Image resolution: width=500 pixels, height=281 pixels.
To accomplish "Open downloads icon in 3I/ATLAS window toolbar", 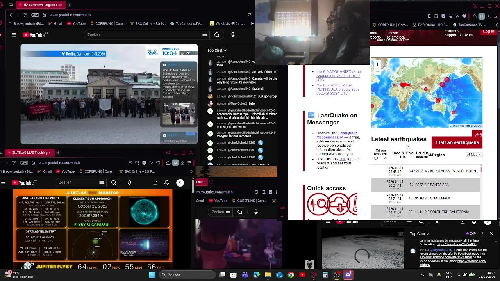I will click(x=182, y=163).
